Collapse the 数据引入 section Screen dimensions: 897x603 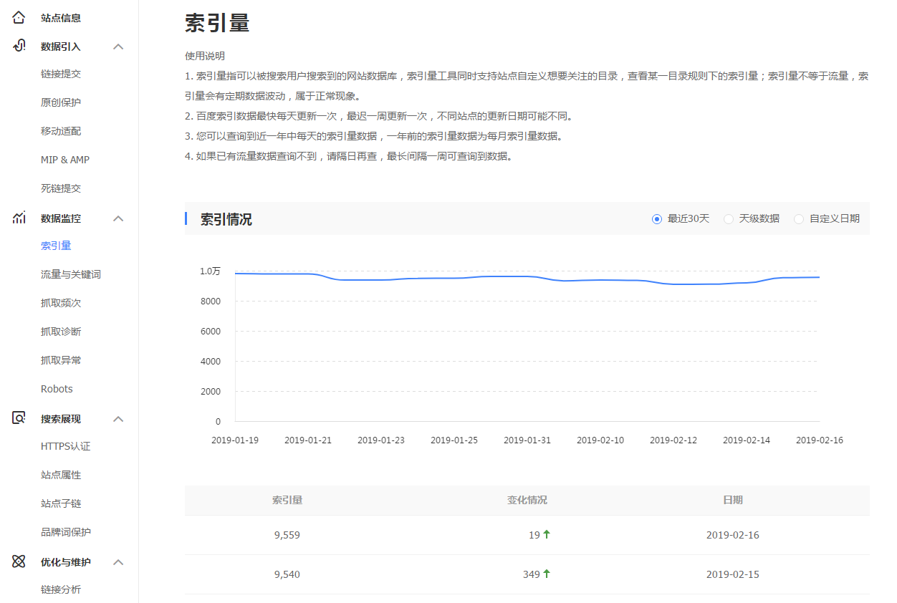coord(118,46)
